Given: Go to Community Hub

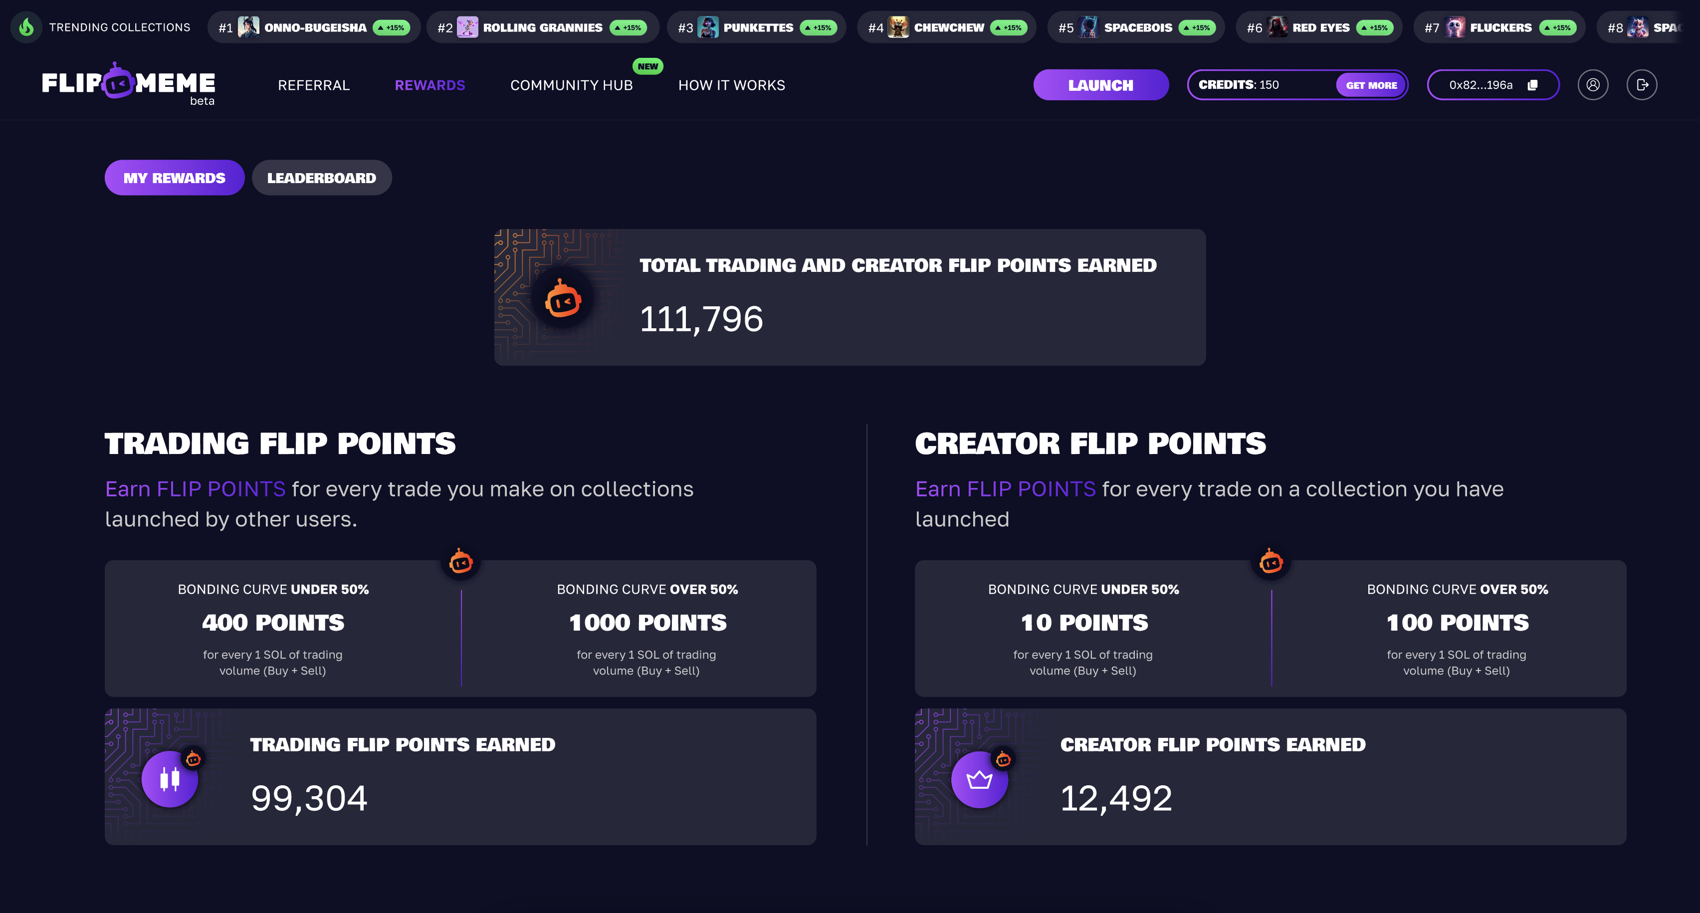Looking at the screenshot, I should tap(571, 85).
